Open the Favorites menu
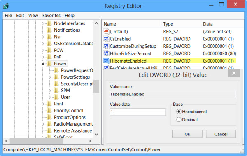 [51, 16]
